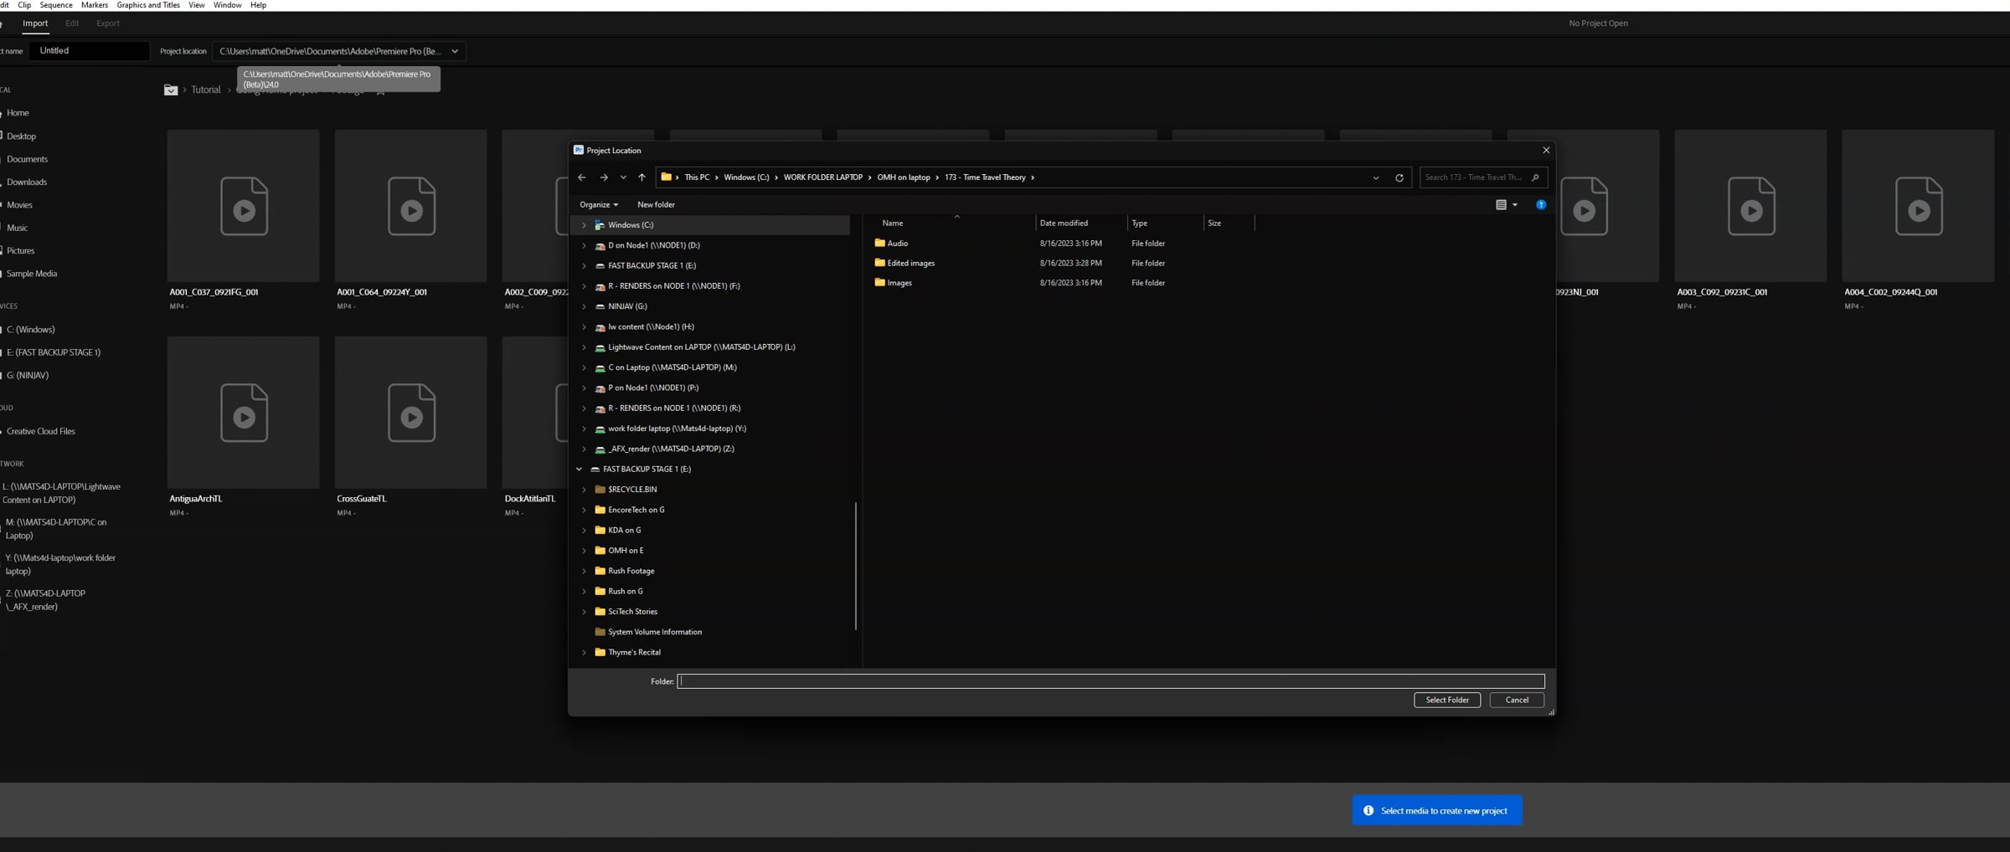Click the New folder button

[656, 204]
